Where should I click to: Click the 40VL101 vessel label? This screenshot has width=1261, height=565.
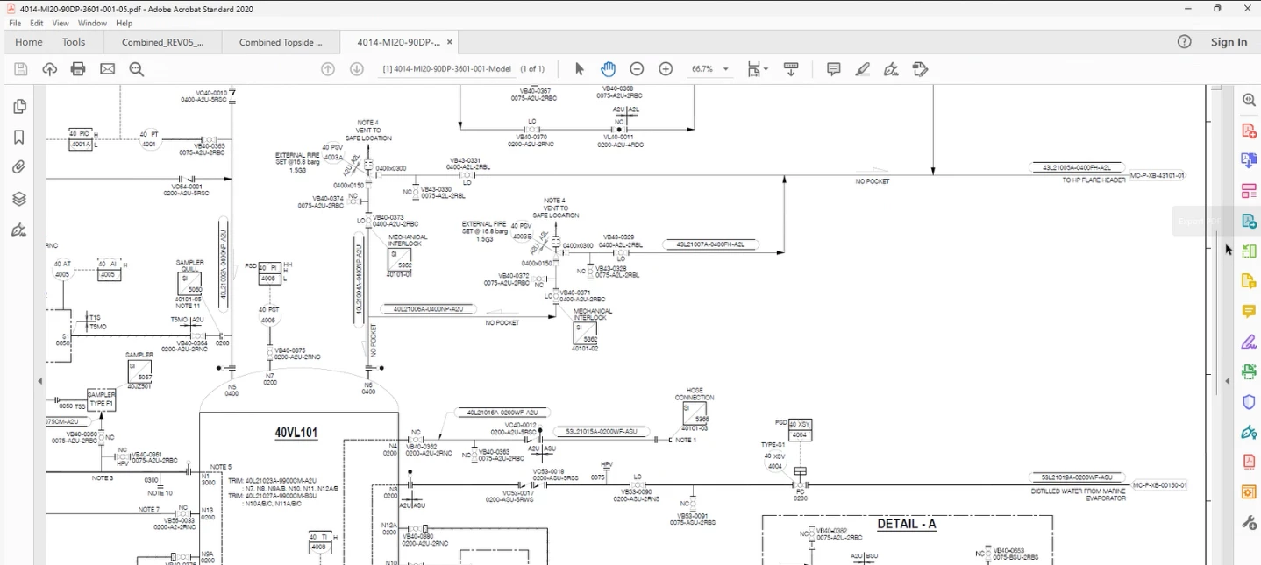(296, 433)
